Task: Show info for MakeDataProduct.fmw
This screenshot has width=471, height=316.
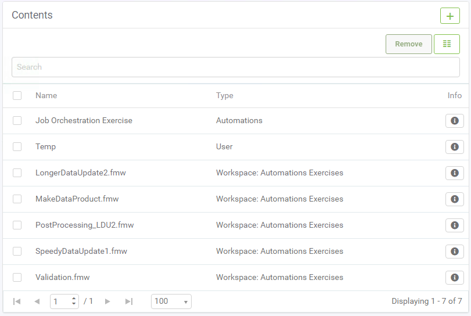Action: [x=455, y=199]
